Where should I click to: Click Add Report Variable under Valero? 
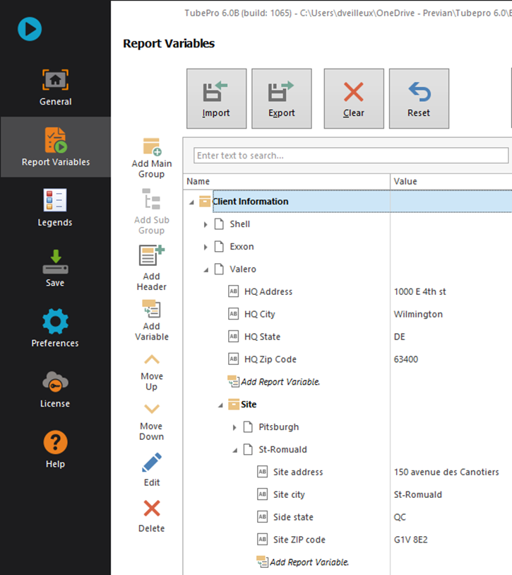pyautogui.click(x=280, y=382)
